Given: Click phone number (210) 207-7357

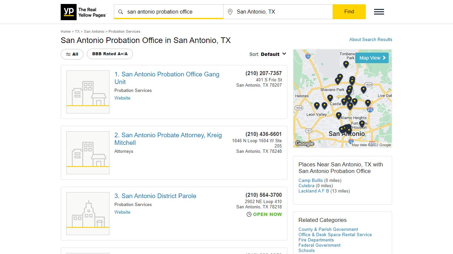Looking at the screenshot, I should [x=264, y=73].
